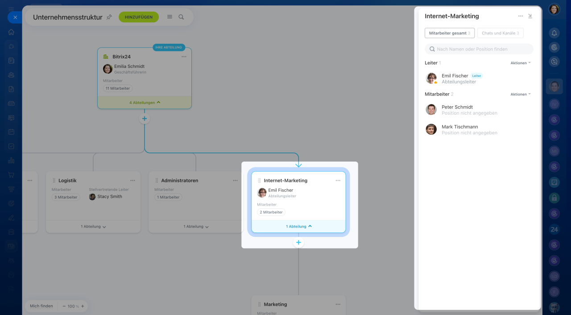Open the chat search icon in right sidebar
This screenshot has height=315, width=571.
click(554, 62)
